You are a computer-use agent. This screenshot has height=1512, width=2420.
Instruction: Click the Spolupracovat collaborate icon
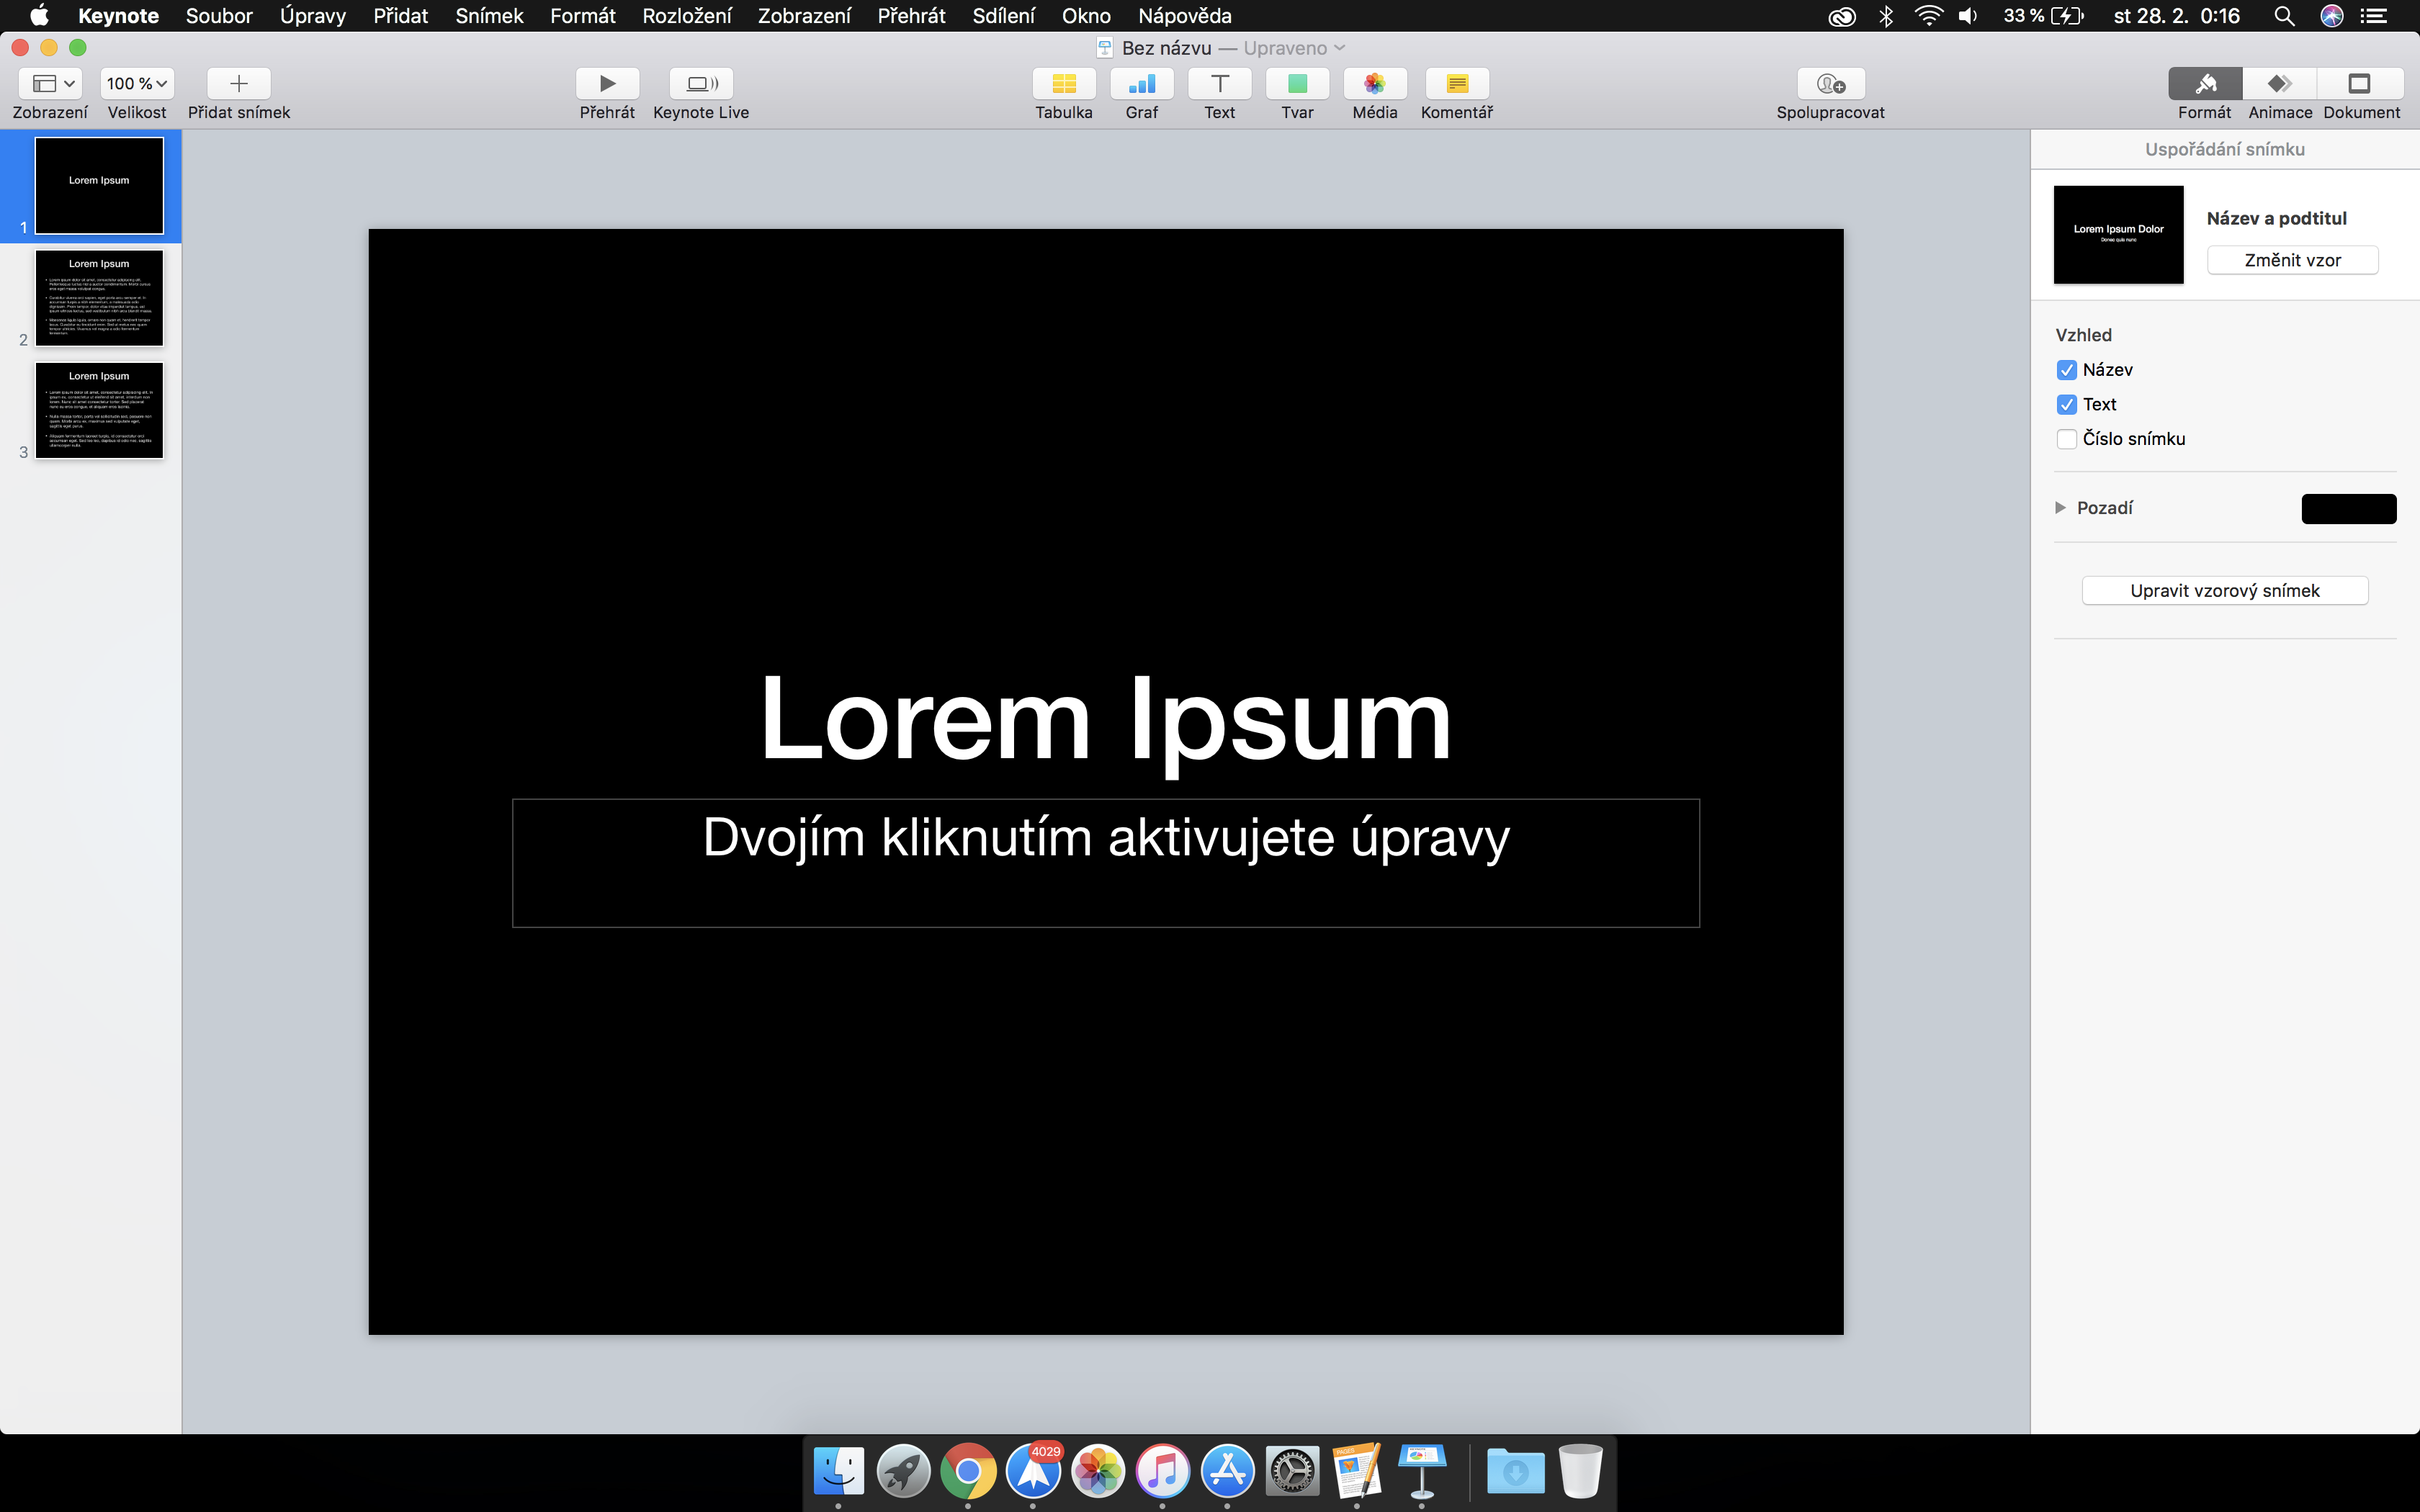[1830, 84]
